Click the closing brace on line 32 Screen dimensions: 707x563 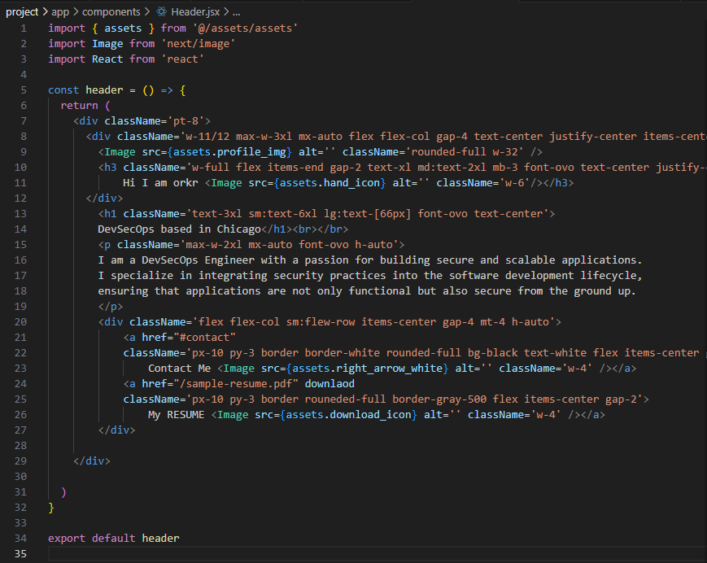(x=51, y=508)
